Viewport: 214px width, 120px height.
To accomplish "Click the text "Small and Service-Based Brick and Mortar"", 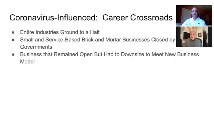I will coord(71,40).
